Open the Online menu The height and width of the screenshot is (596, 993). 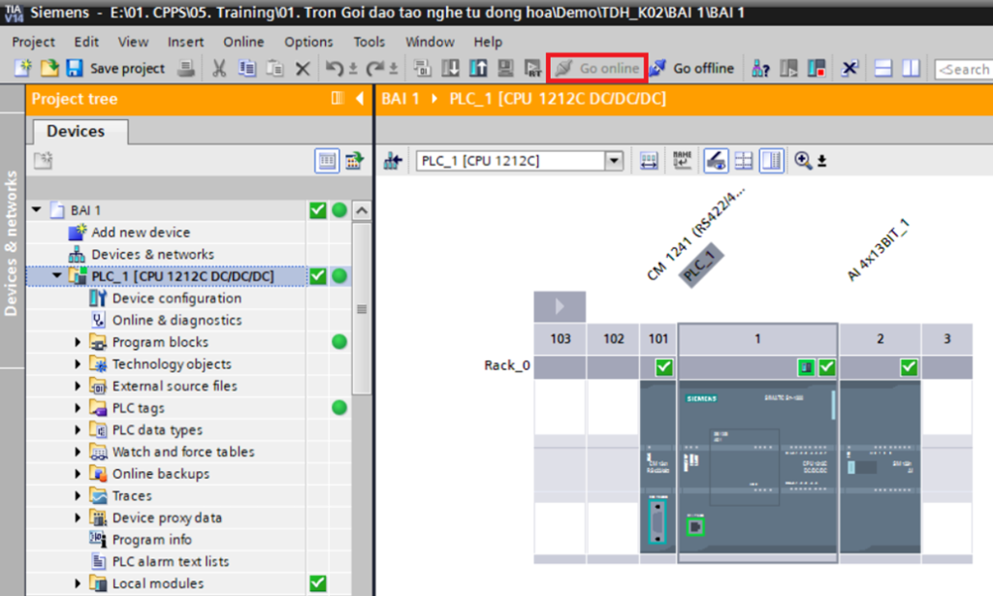(x=243, y=42)
